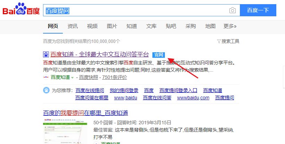Open the 百度快照 cached link
The width and height of the screenshot is (285, 144).
pos(89,77)
